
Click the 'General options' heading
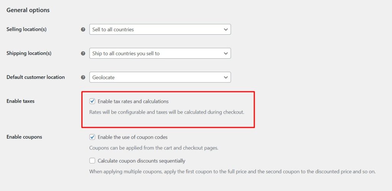point(28,10)
